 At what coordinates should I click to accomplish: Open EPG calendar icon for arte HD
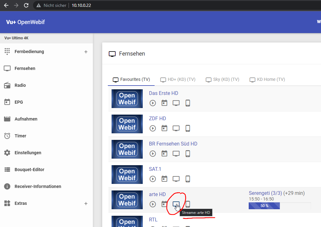click(x=164, y=204)
